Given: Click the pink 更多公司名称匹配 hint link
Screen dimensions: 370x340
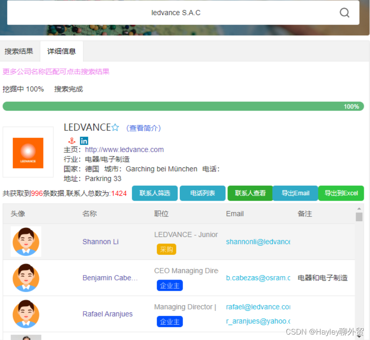Looking at the screenshot, I should pyautogui.click(x=56, y=71).
